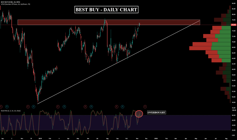Click the longest volume profile bar at 68.00
Screen dimensions: 237x140
coord(210,48)
